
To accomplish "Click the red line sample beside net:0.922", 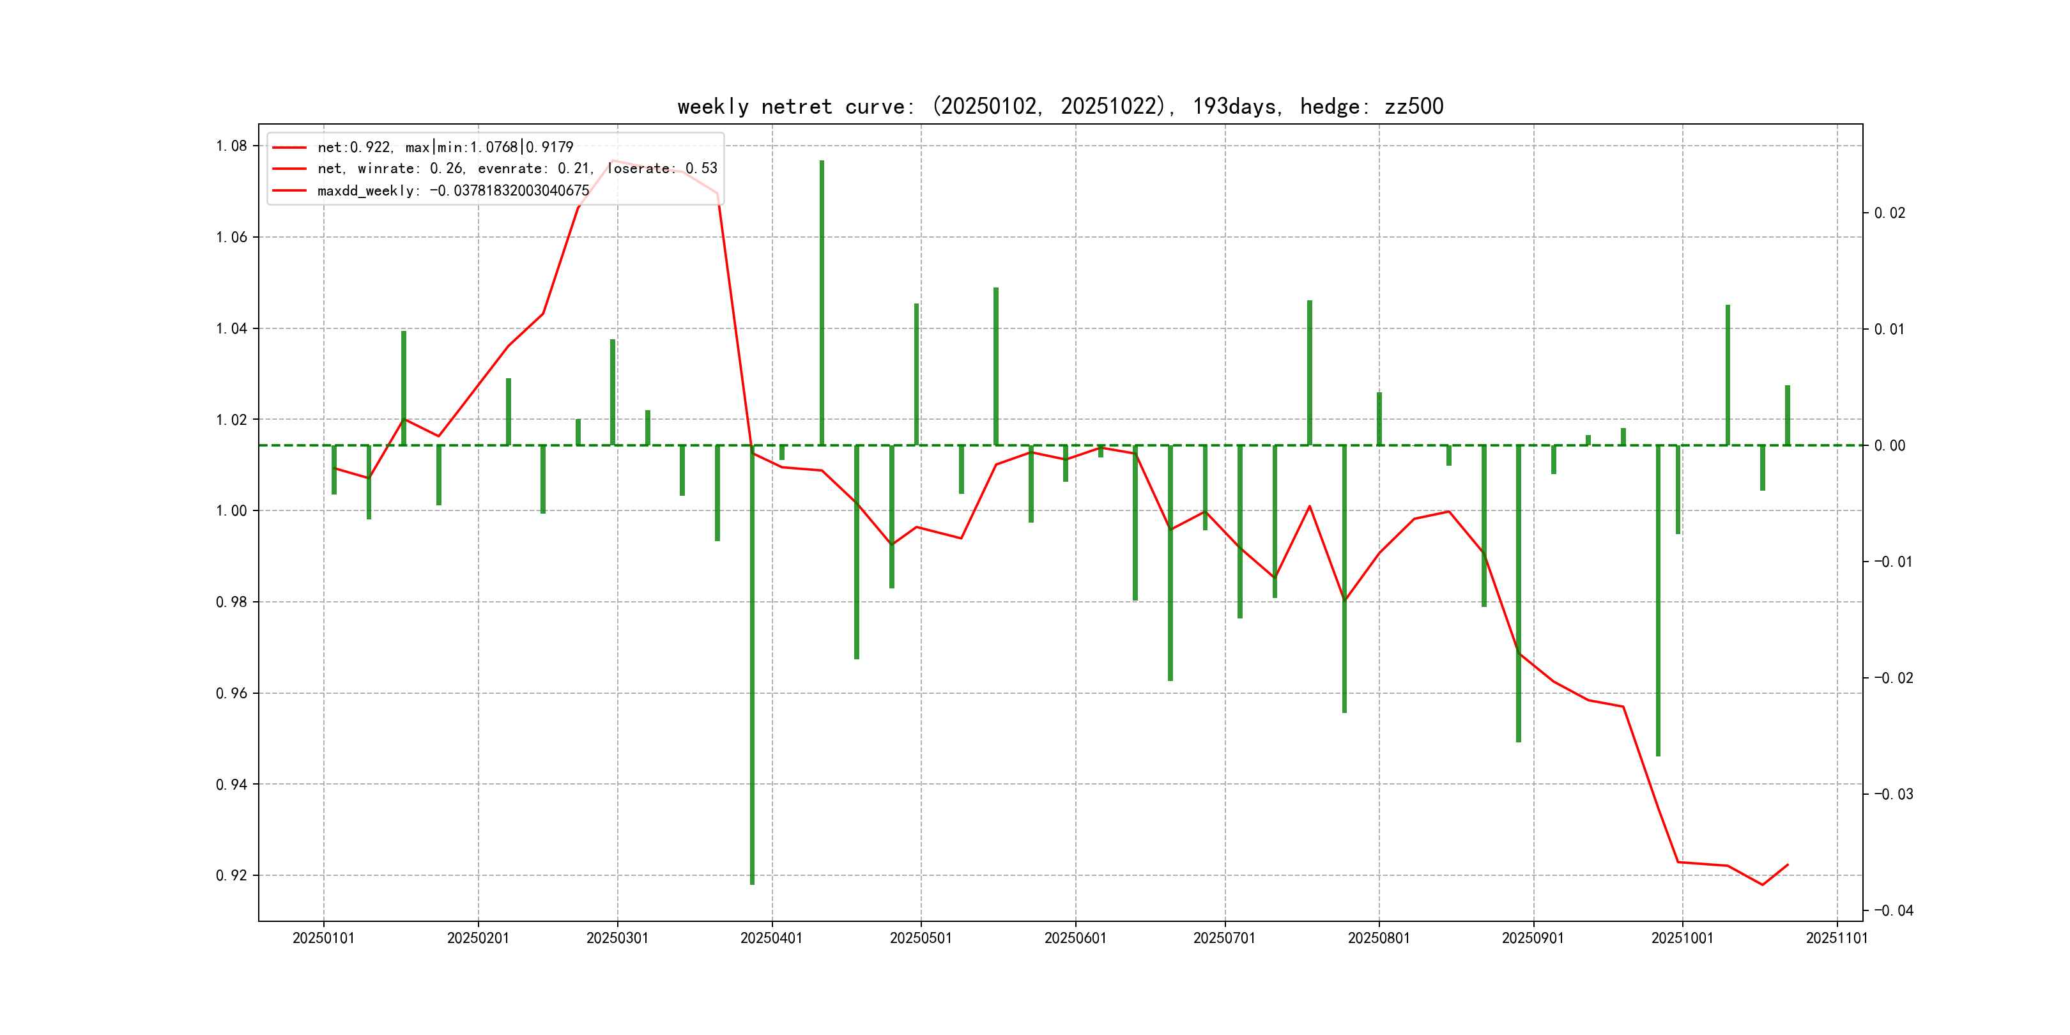I will (289, 148).
